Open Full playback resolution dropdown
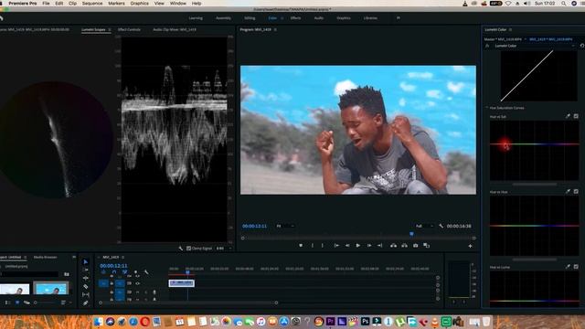 pyautogui.click(x=424, y=226)
